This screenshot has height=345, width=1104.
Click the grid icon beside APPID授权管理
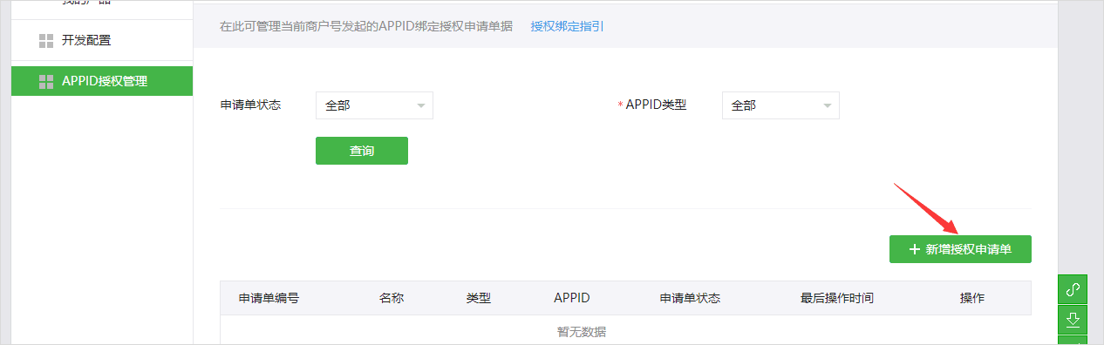click(46, 81)
